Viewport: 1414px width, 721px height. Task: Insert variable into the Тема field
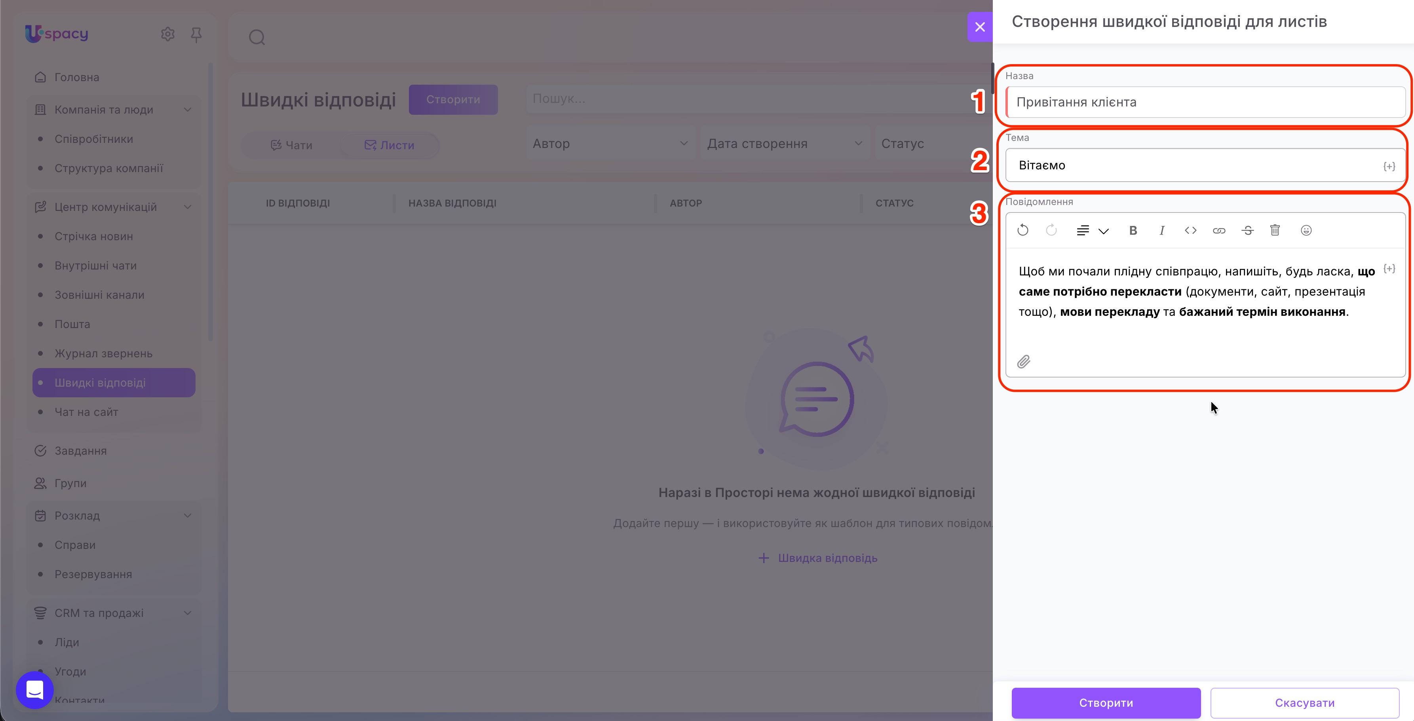(1389, 166)
